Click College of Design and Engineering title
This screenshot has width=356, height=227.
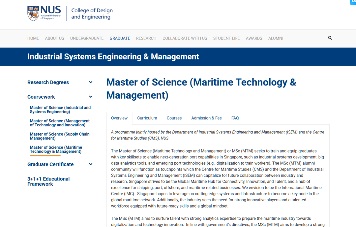[x=92, y=14]
